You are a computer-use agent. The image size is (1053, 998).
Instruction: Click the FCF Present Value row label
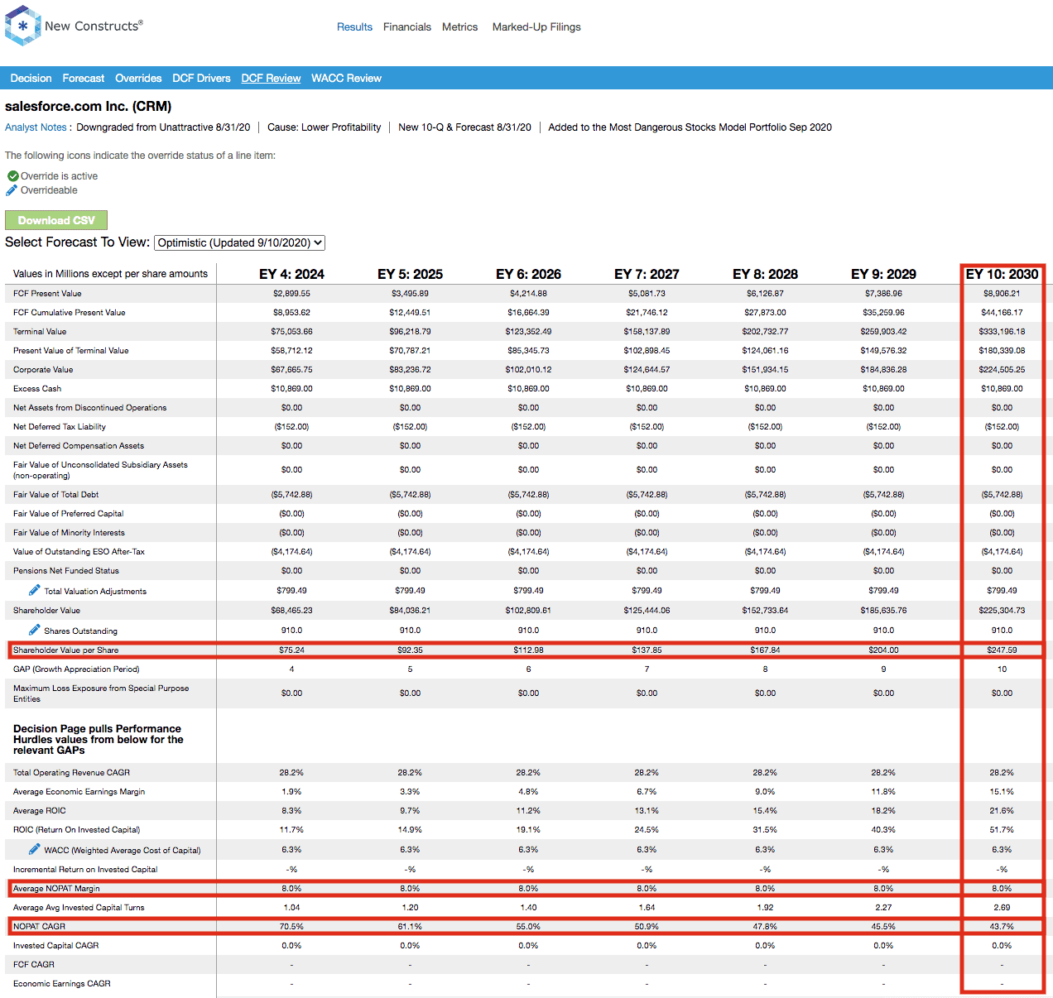pyautogui.click(x=47, y=294)
